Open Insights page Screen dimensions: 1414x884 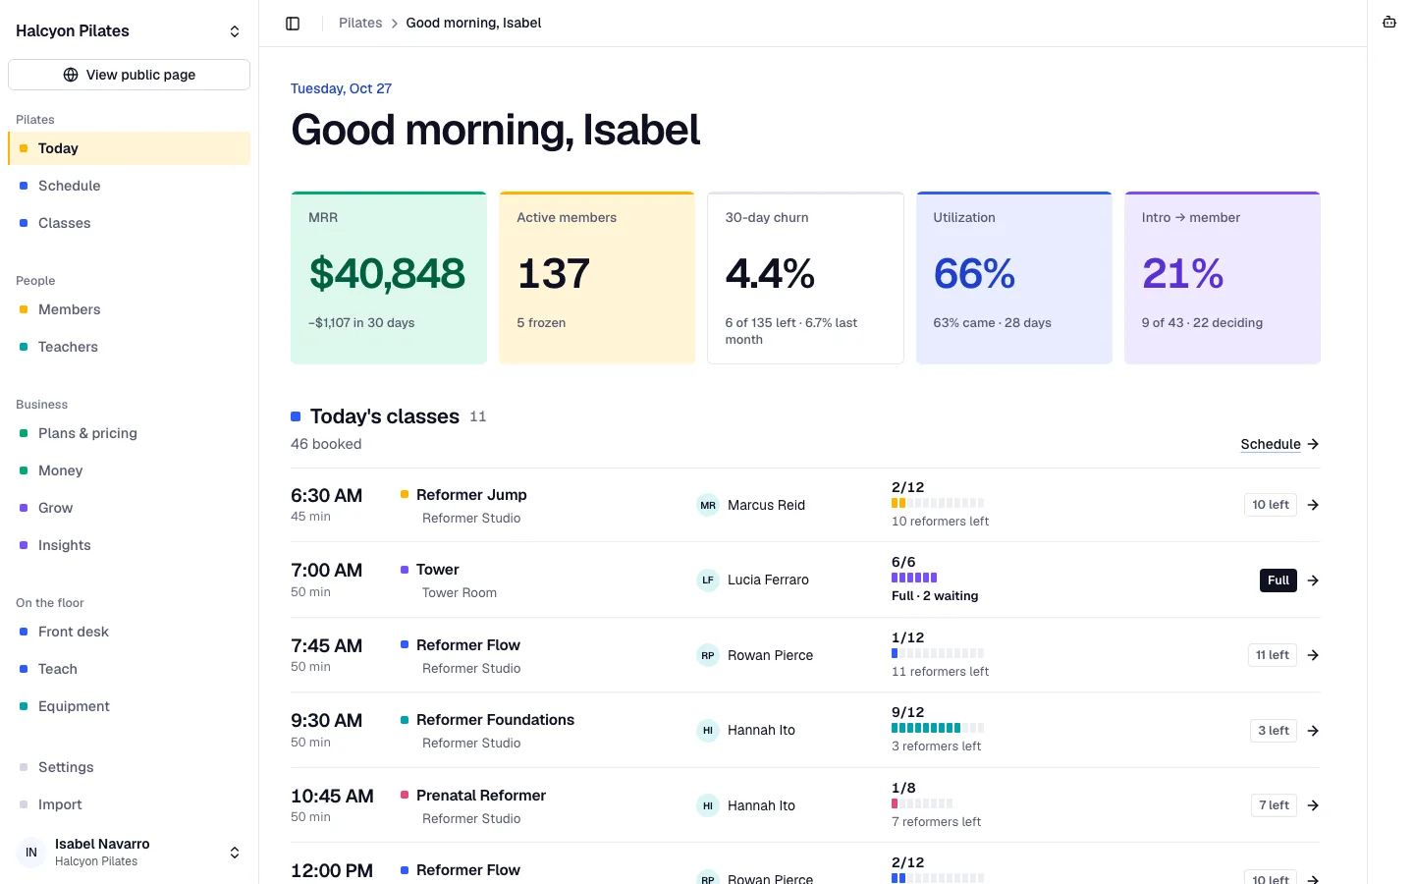tap(129, 545)
